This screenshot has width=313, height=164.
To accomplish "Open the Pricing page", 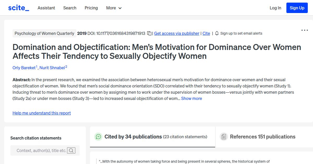I will tap(91, 8).
